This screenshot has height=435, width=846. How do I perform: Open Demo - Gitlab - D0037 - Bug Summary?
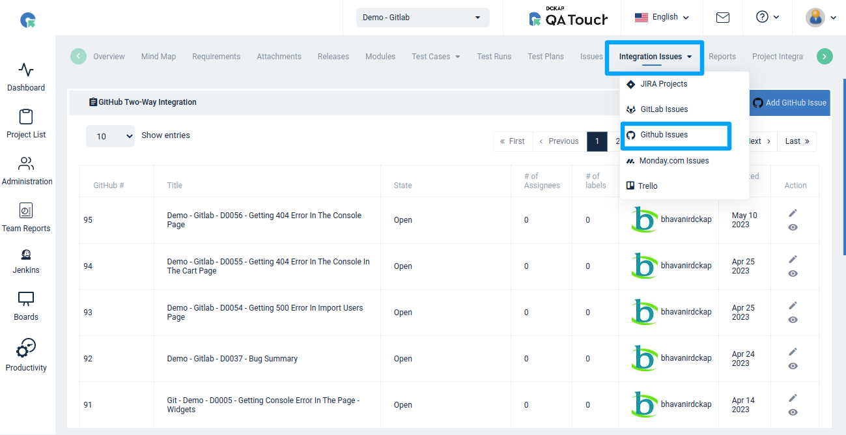coord(231,358)
